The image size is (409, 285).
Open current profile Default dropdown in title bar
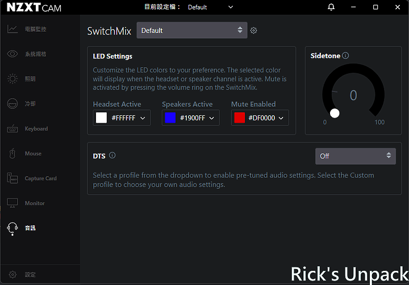[210, 7]
